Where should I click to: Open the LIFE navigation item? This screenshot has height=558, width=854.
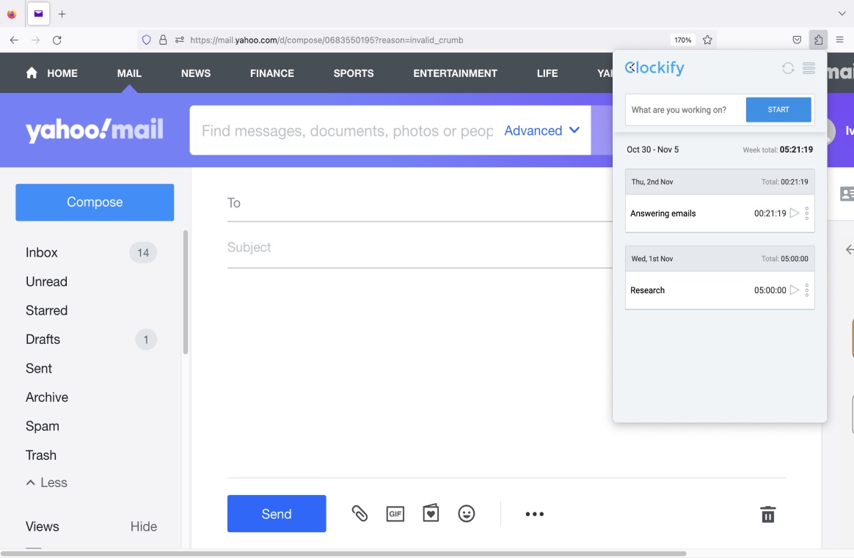click(x=547, y=73)
